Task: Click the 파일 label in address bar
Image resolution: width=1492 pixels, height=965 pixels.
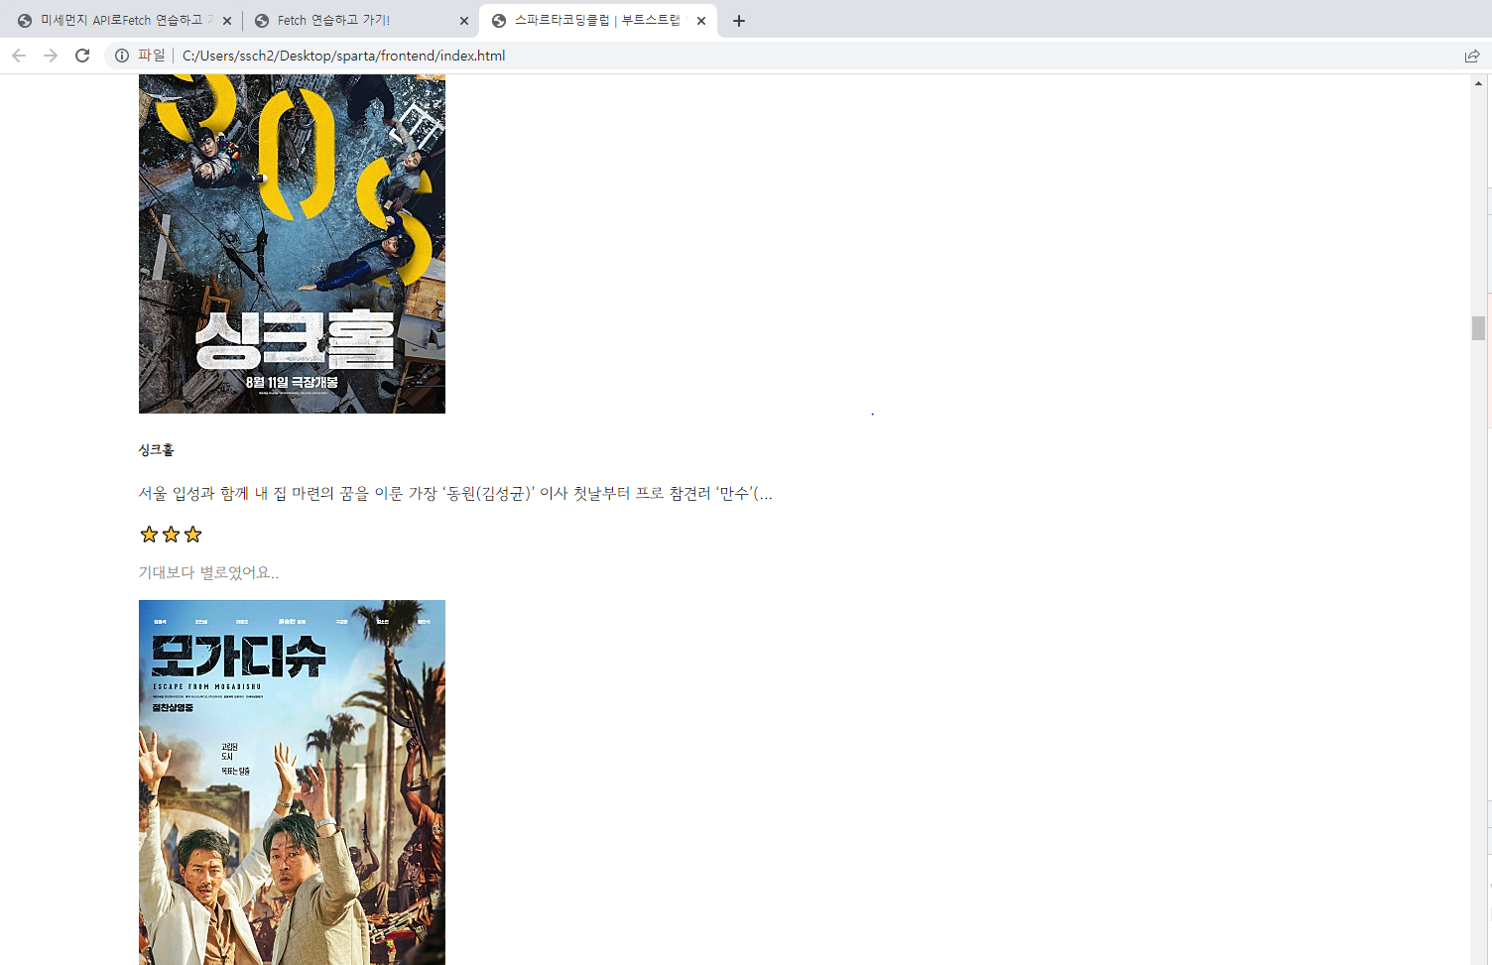Action: 152,56
